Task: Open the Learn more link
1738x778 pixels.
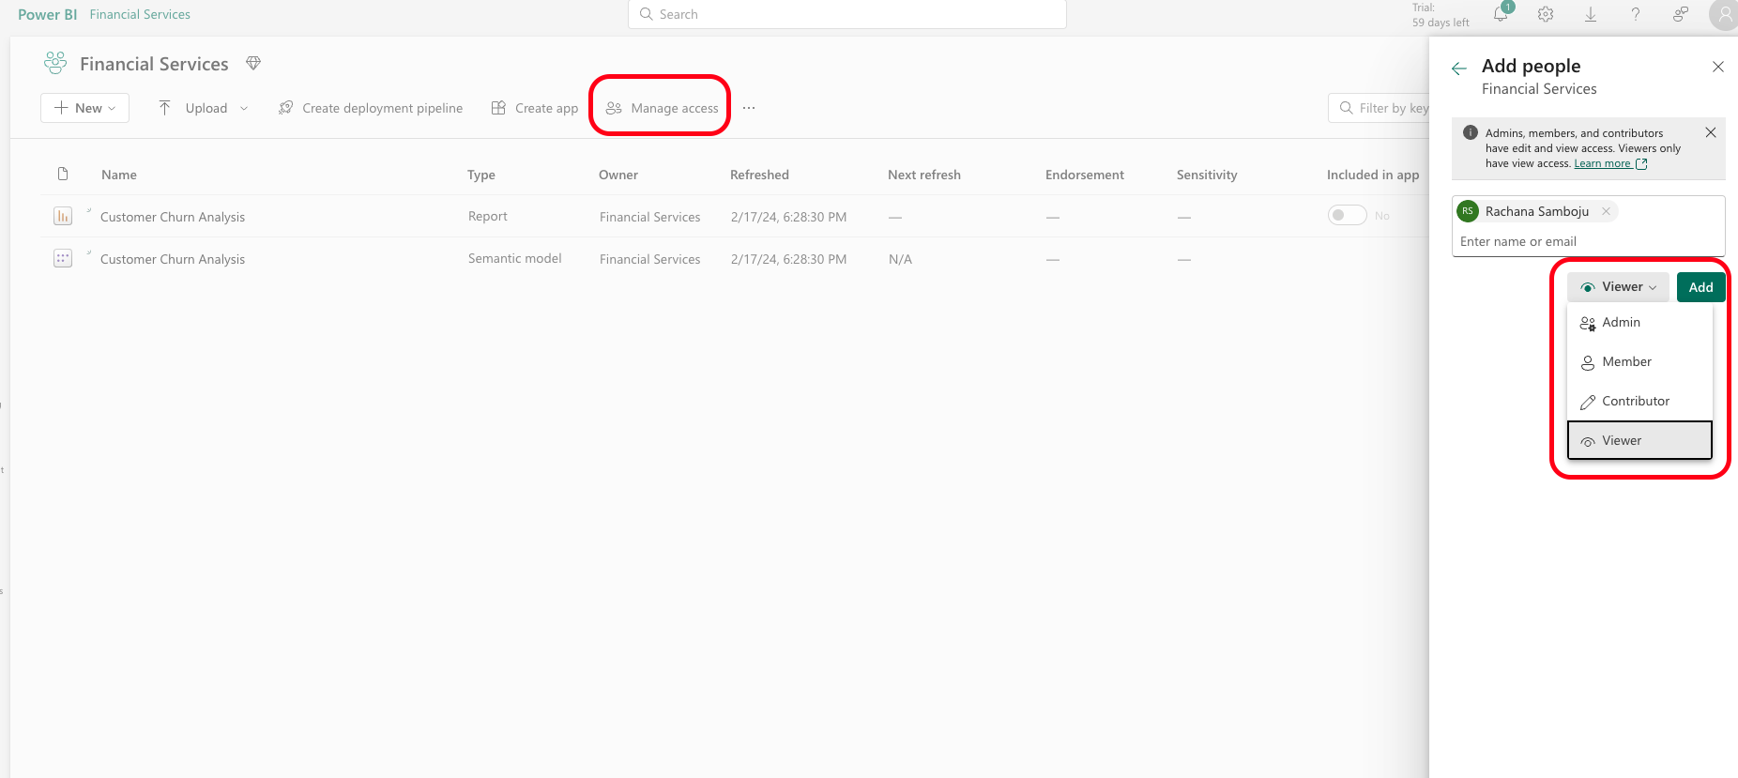Action: click(1602, 163)
